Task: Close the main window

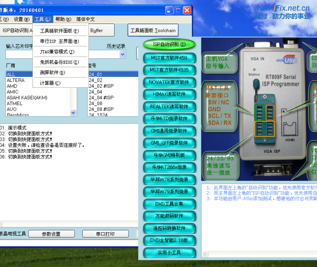Action: point(187,10)
